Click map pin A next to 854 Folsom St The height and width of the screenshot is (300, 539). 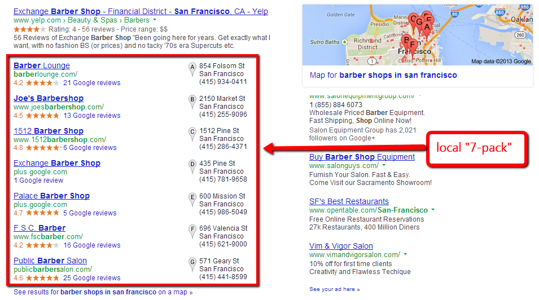tap(192, 69)
